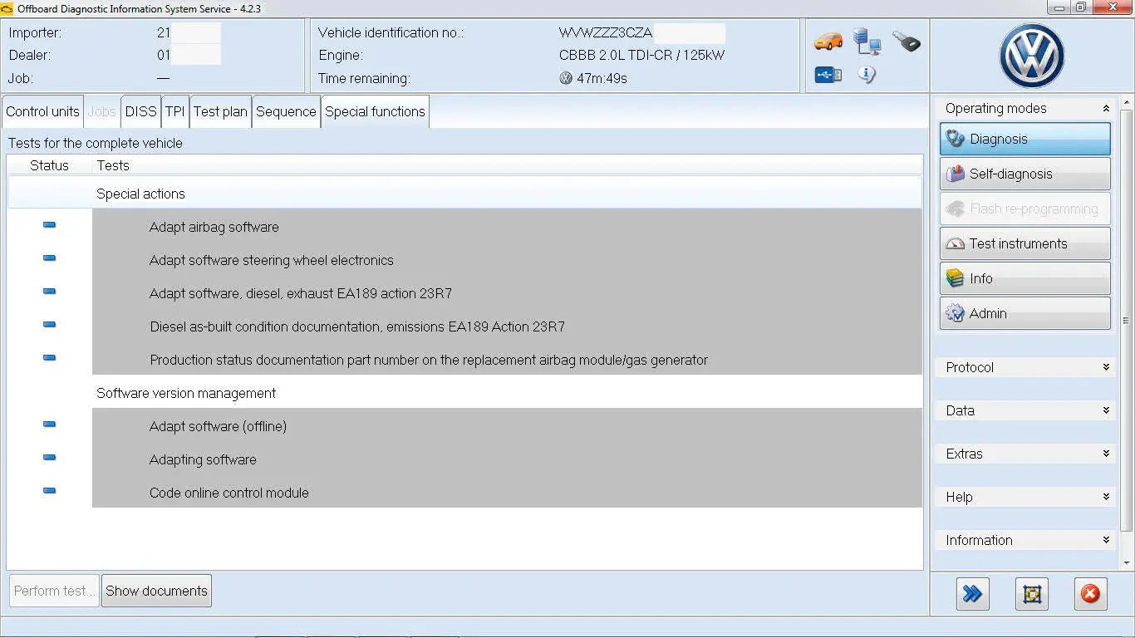Viewport: 1135px width, 638px height.
Task: Open Self-diagnosis mode
Action: (x=1024, y=174)
